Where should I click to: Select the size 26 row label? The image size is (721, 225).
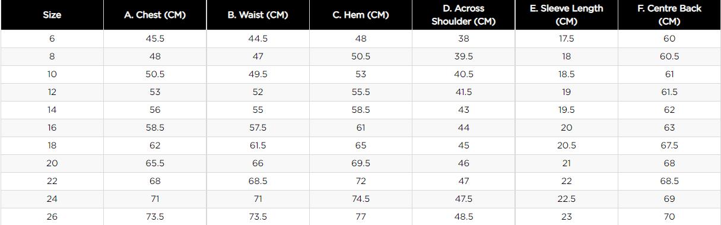click(x=52, y=217)
